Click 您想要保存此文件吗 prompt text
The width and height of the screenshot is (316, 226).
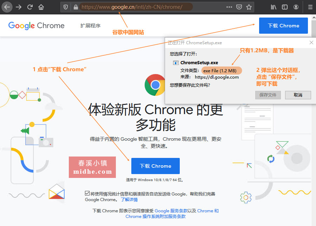coord(190,85)
